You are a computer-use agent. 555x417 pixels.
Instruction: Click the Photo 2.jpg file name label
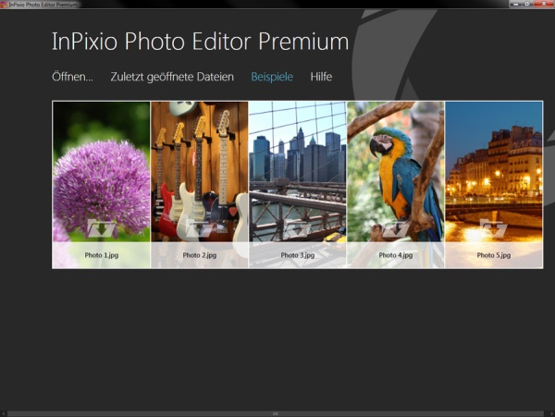click(x=199, y=255)
